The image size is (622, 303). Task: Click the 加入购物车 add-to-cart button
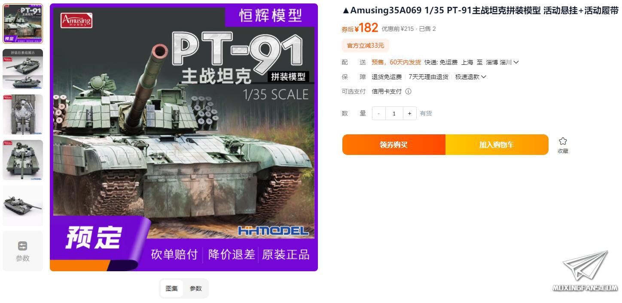tap(497, 145)
